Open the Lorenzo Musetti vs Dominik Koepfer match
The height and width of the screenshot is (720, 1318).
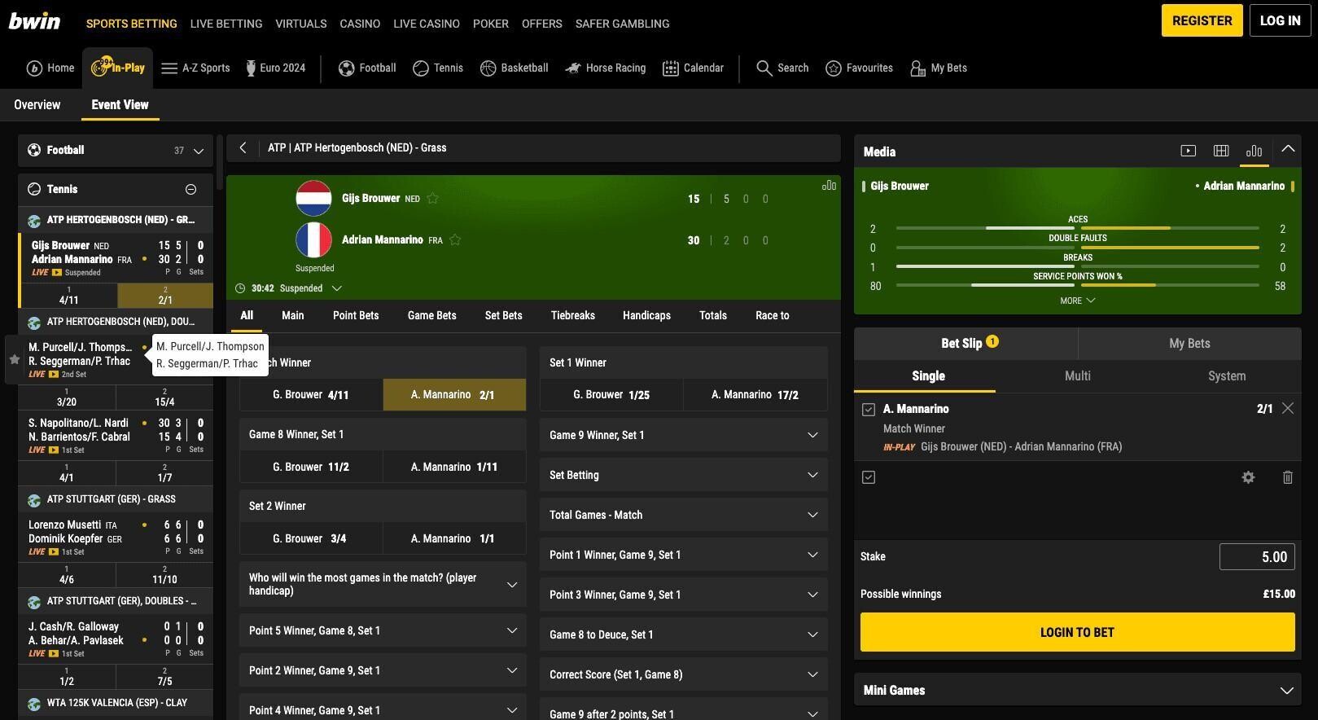click(x=116, y=538)
